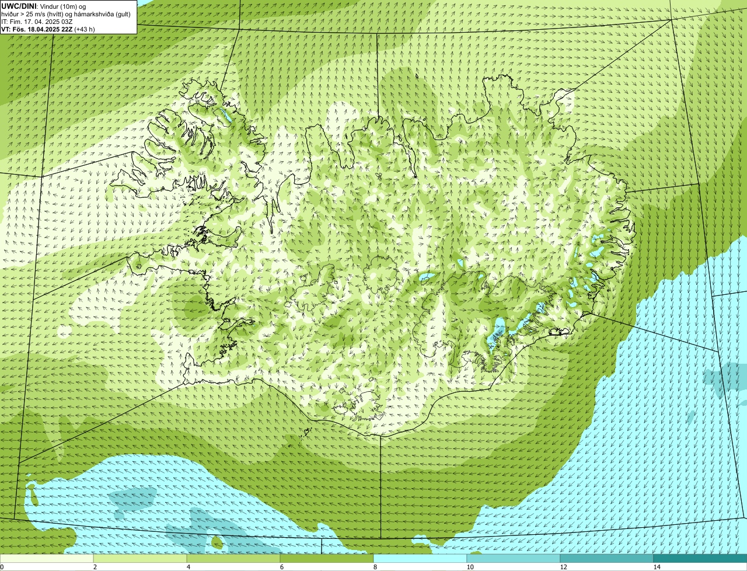
Task: Click the 0–2 m/s pale yellow legend swatch
Action: (x=47, y=558)
